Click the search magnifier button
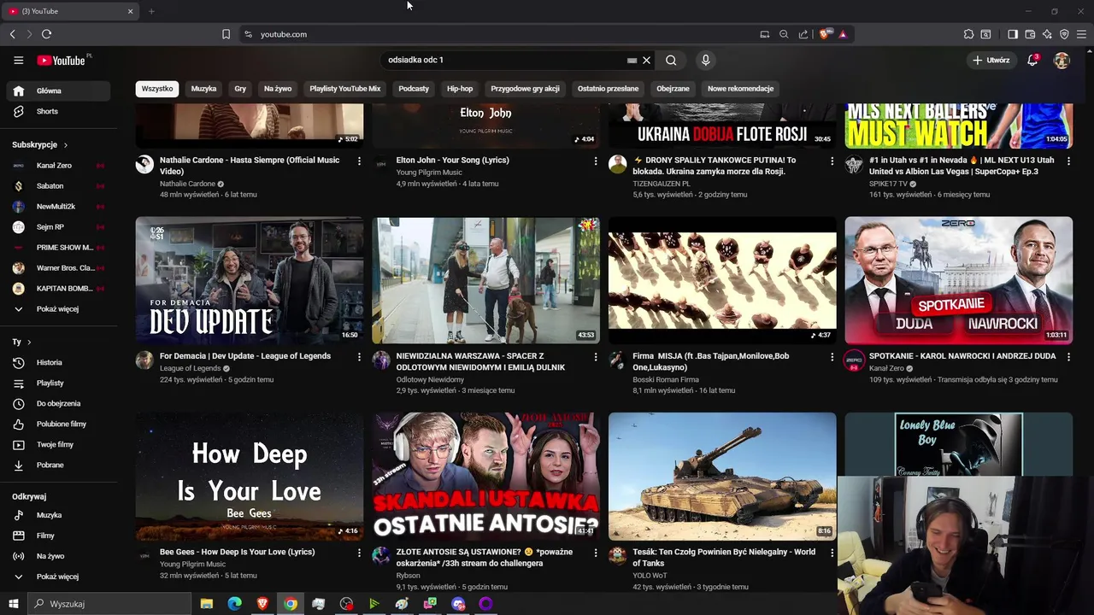This screenshot has width=1094, height=615. (671, 60)
